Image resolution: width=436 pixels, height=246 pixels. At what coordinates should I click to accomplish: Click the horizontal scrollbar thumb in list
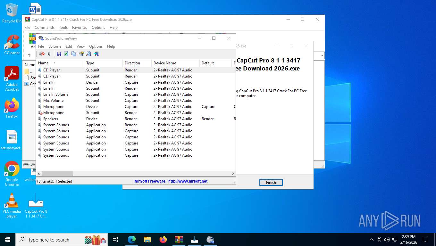pyautogui.click(x=57, y=174)
